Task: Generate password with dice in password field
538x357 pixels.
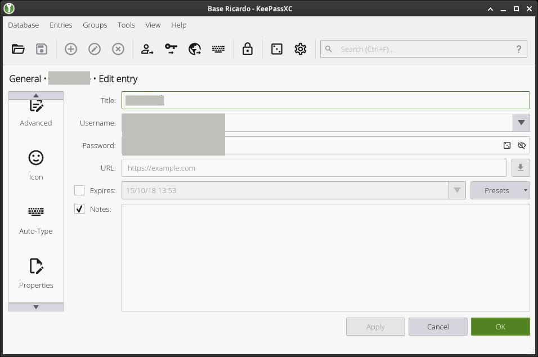Action: [x=507, y=145]
